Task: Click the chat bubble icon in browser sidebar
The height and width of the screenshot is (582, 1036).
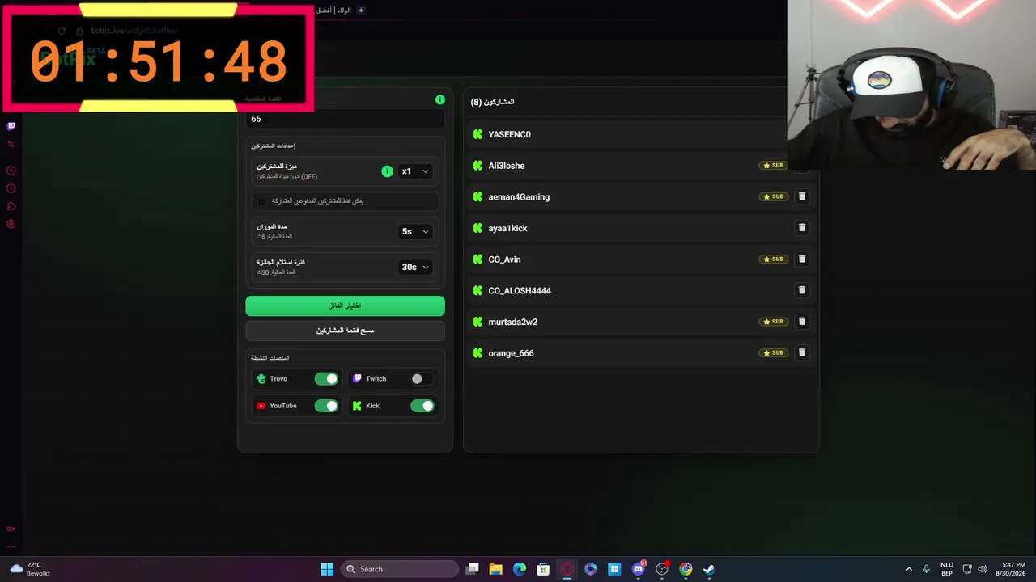Action: [x=11, y=206]
